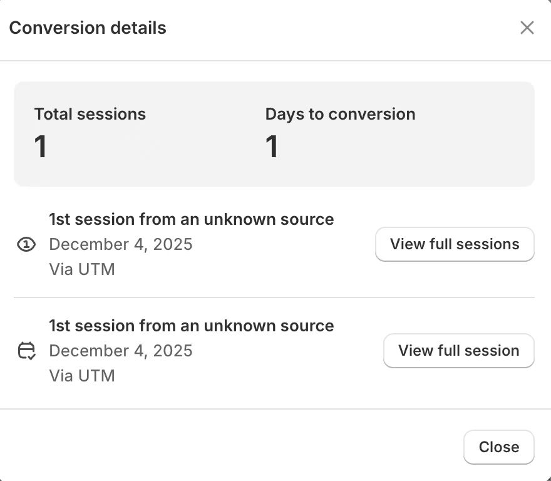Image resolution: width=551 pixels, height=481 pixels.
Task: Click the Conversion details title
Action: (88, 28)
